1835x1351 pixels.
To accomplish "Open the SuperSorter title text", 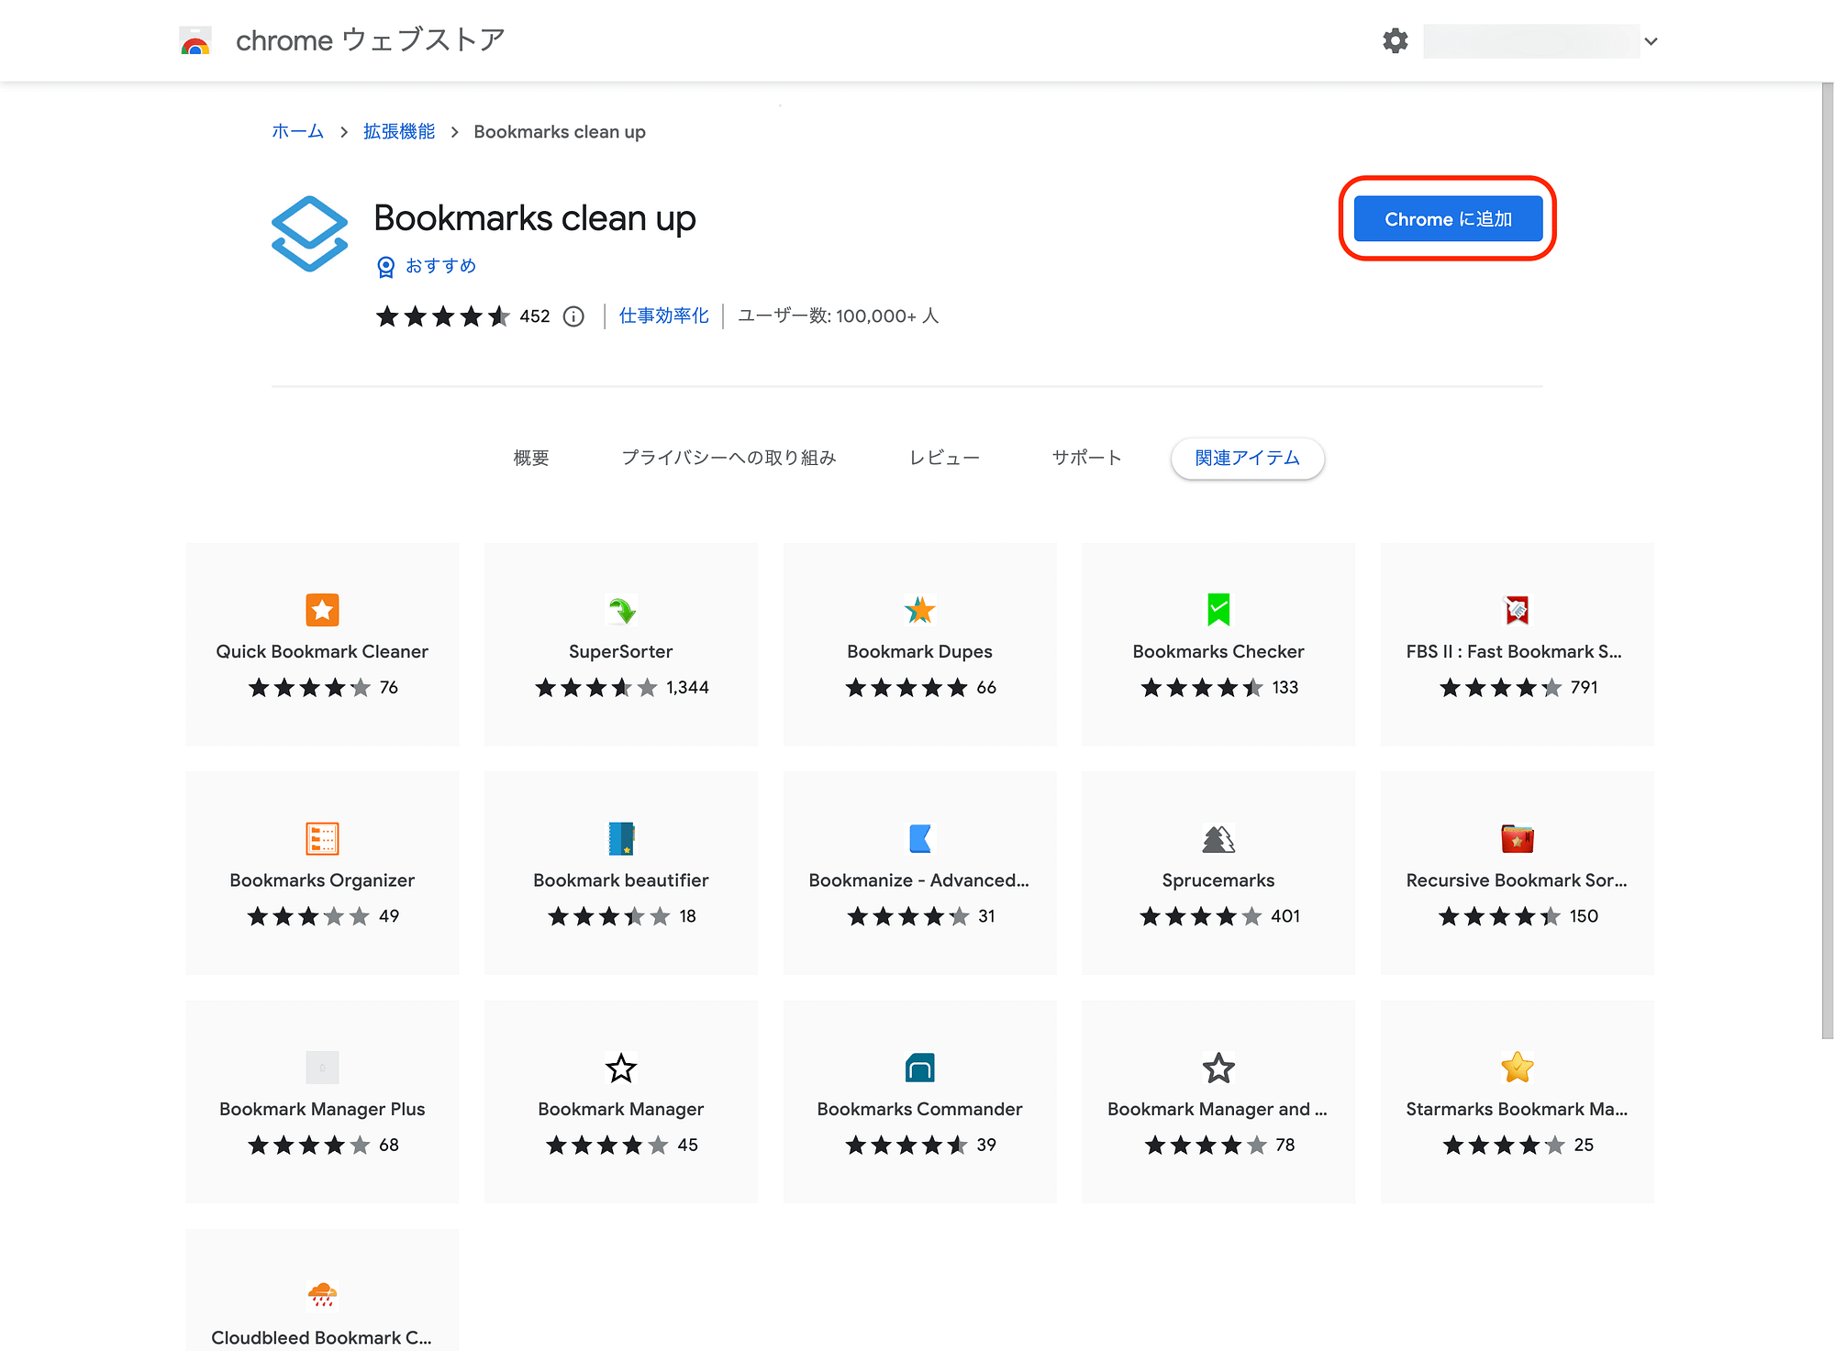I will tap(621, 652).
